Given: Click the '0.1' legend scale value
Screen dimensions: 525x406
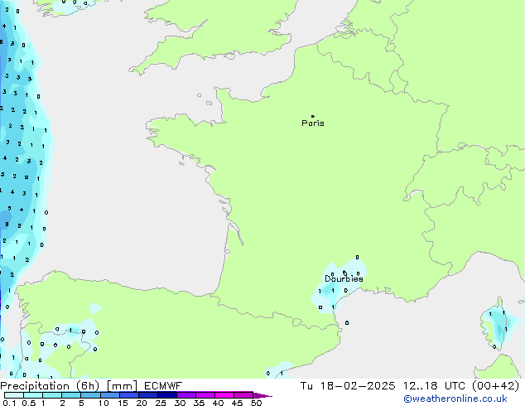Looking at the screenshot, I should (x=9, y=403).
